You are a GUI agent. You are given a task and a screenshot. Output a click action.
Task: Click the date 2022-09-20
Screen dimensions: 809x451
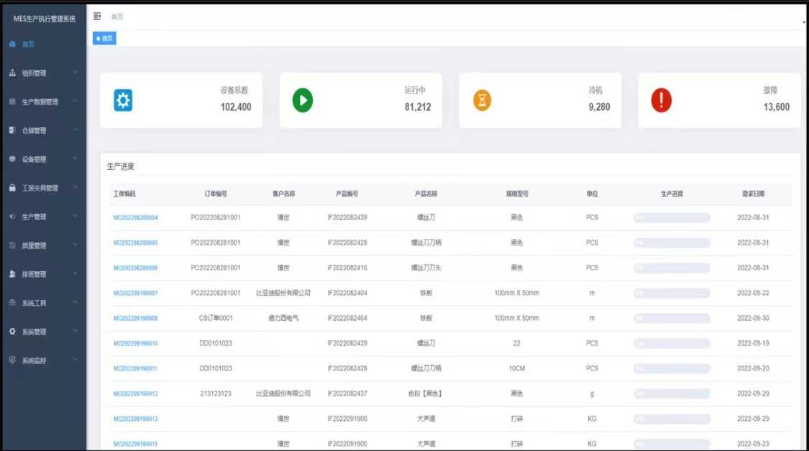pos(754,368)
